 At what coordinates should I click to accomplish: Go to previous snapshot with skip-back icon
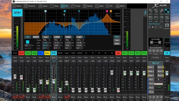(149, 27)
